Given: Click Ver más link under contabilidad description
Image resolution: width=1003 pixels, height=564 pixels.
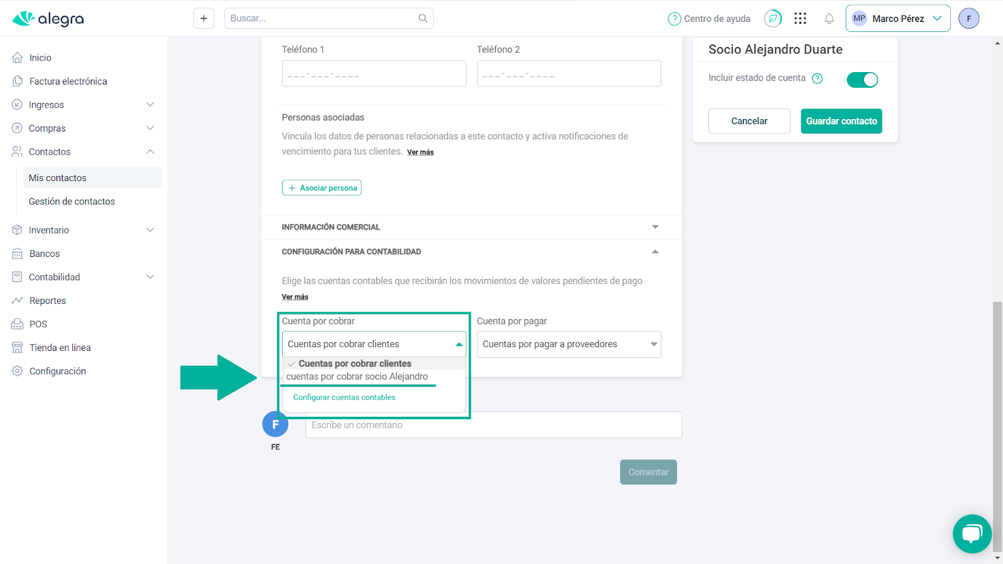Looking at the screenshot, I should coord(295,297).
